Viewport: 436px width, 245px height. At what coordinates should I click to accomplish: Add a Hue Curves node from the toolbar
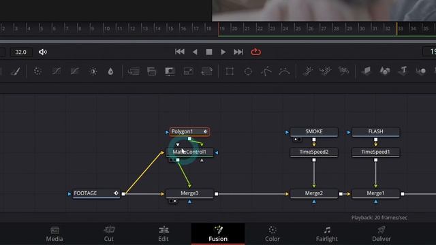(x=75, y=71)
